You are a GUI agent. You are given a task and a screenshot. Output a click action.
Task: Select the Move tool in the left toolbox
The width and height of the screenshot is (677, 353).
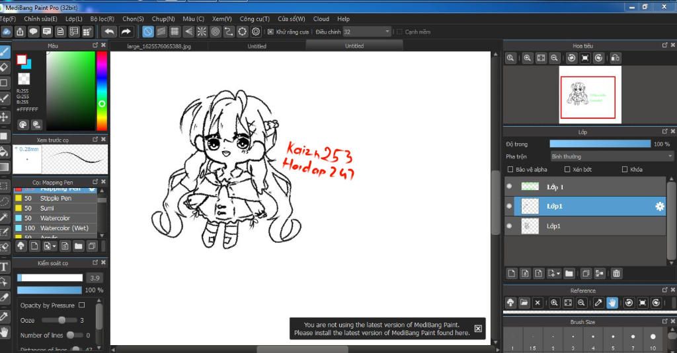point(5,117)
